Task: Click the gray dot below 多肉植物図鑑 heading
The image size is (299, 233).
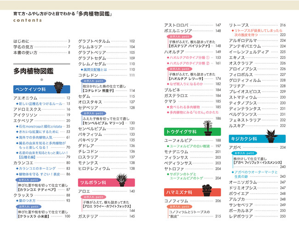Action: [x=41, y=79]
